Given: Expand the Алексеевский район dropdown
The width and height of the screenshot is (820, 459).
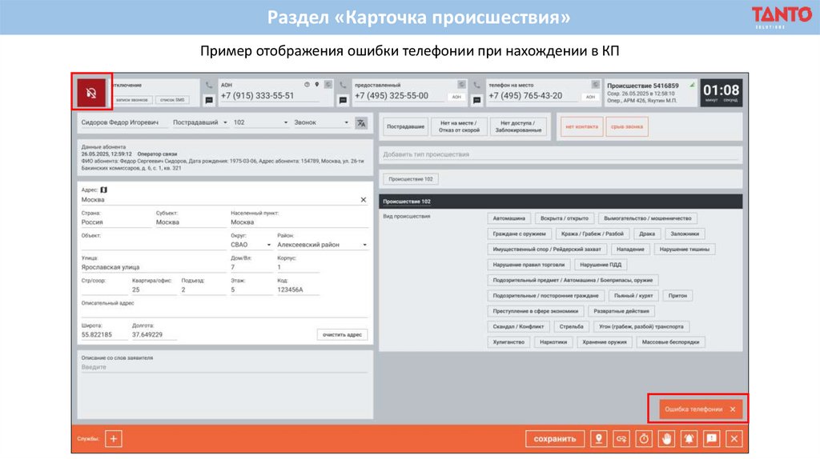Looking at the screenshot, I should pos(322,245).
